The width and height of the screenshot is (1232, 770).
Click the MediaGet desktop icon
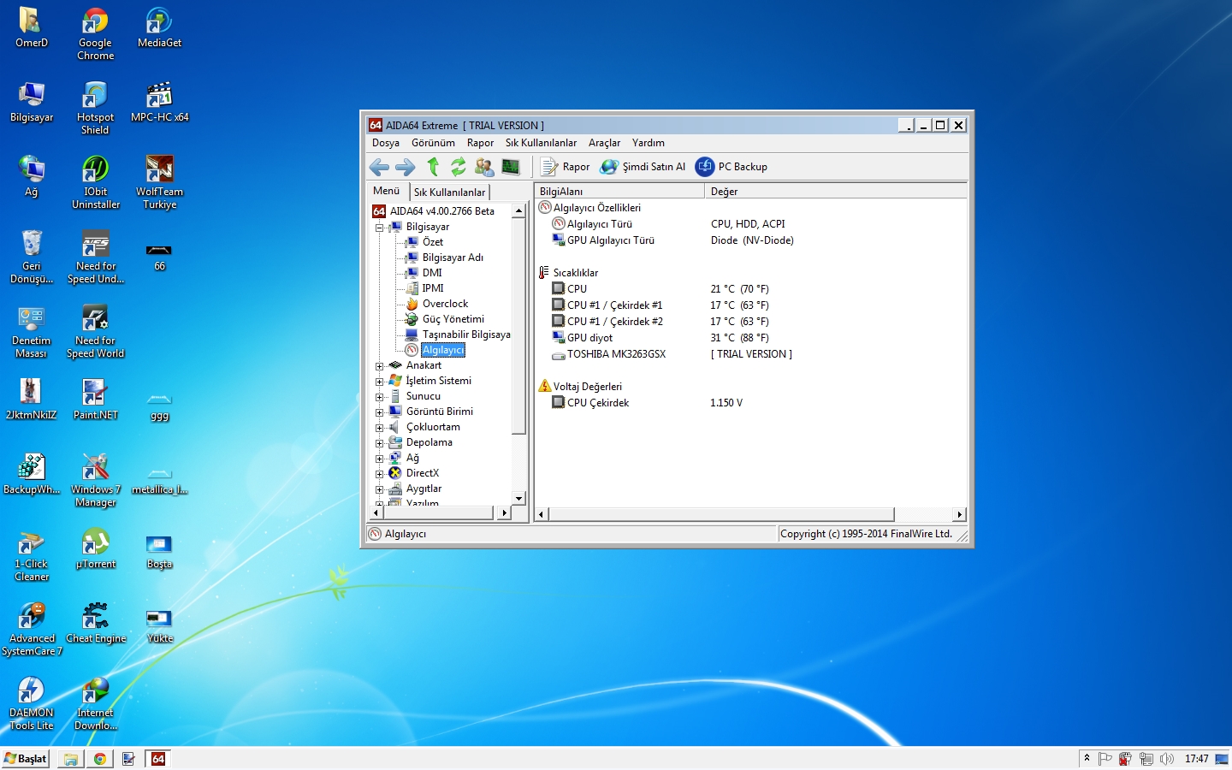[159, 28]
